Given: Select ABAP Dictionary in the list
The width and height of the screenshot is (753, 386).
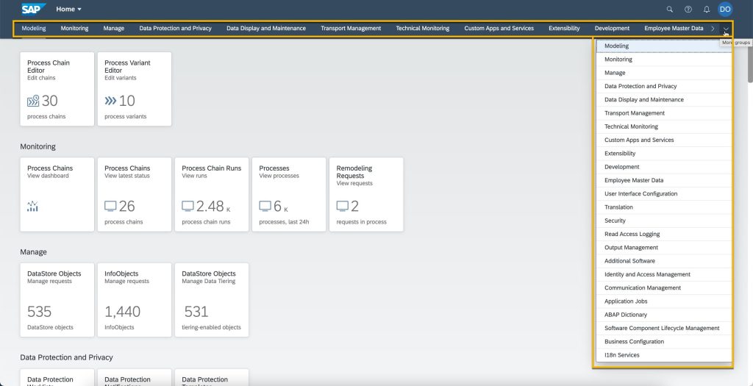Looking at the screenshot, I should (x=664, y=315).
